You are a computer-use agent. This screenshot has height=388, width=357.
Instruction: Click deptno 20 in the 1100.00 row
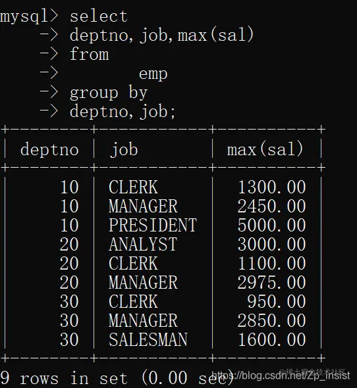point(69,263)
